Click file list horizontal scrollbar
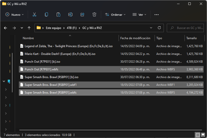 click(x=111, y=130)
